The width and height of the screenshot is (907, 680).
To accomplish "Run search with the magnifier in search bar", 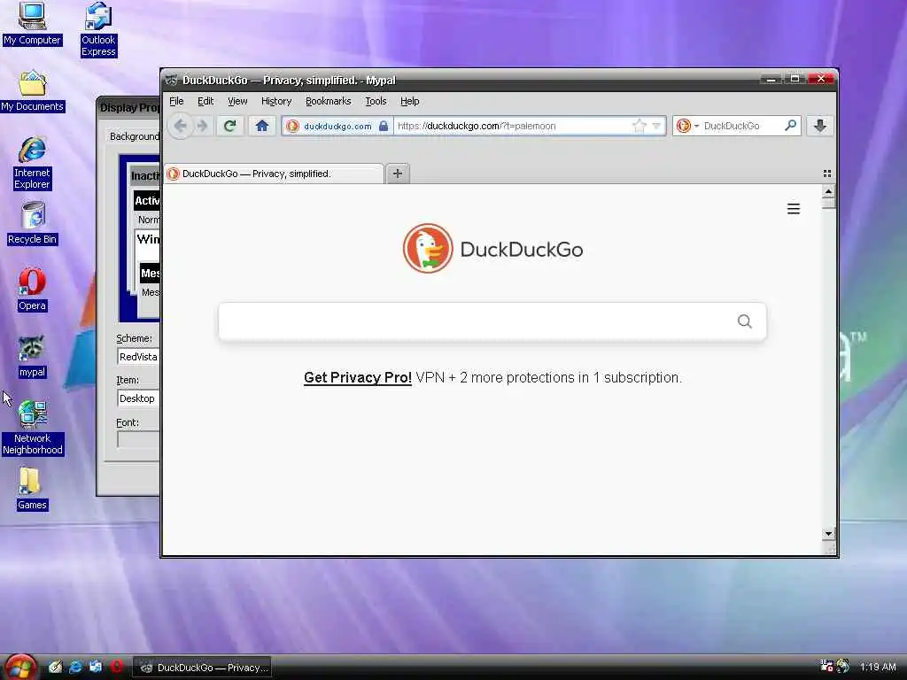I will point(790,126).
